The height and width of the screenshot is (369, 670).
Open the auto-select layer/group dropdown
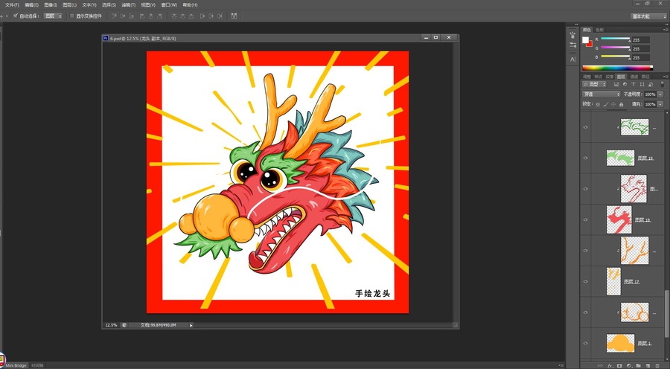(x=53, y=16)
